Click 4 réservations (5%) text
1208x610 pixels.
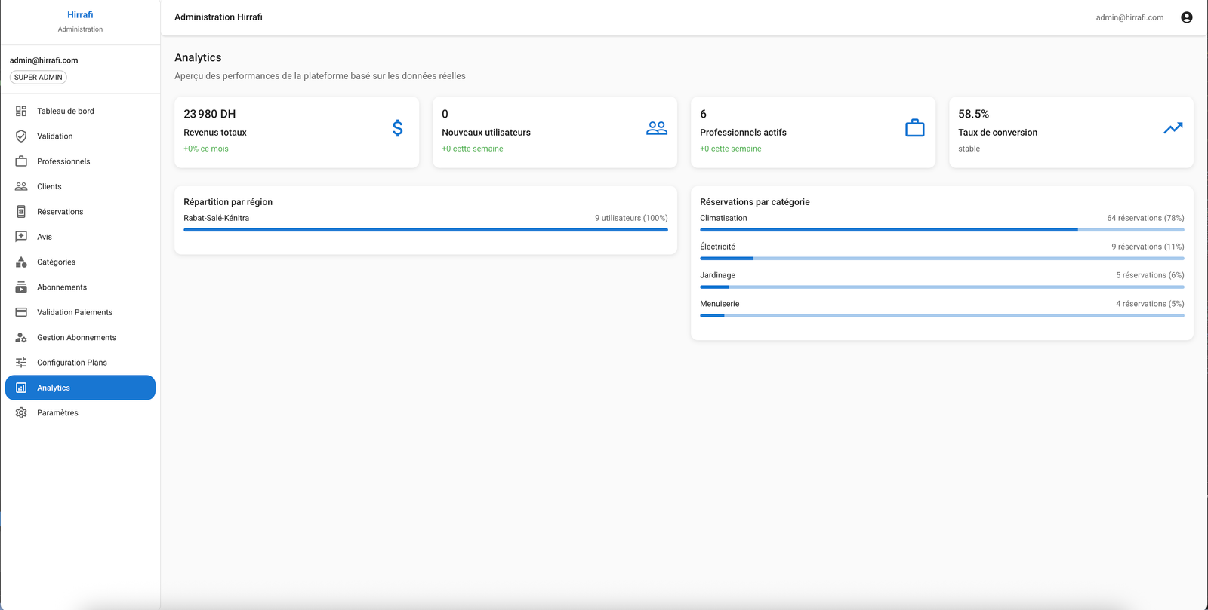coord(1150,304)
